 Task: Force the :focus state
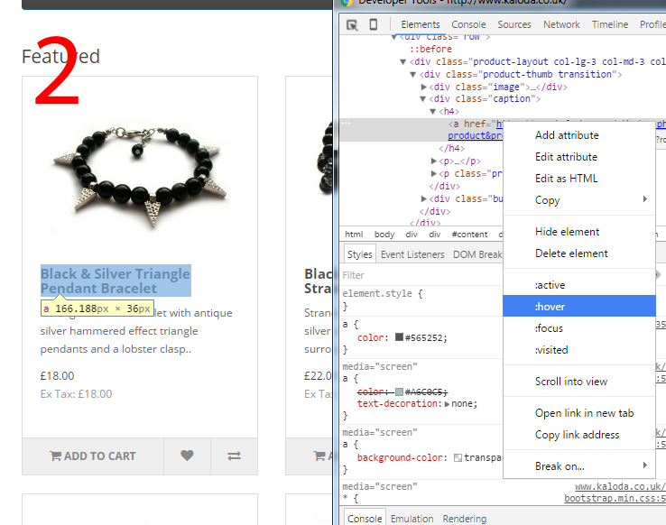579,328
